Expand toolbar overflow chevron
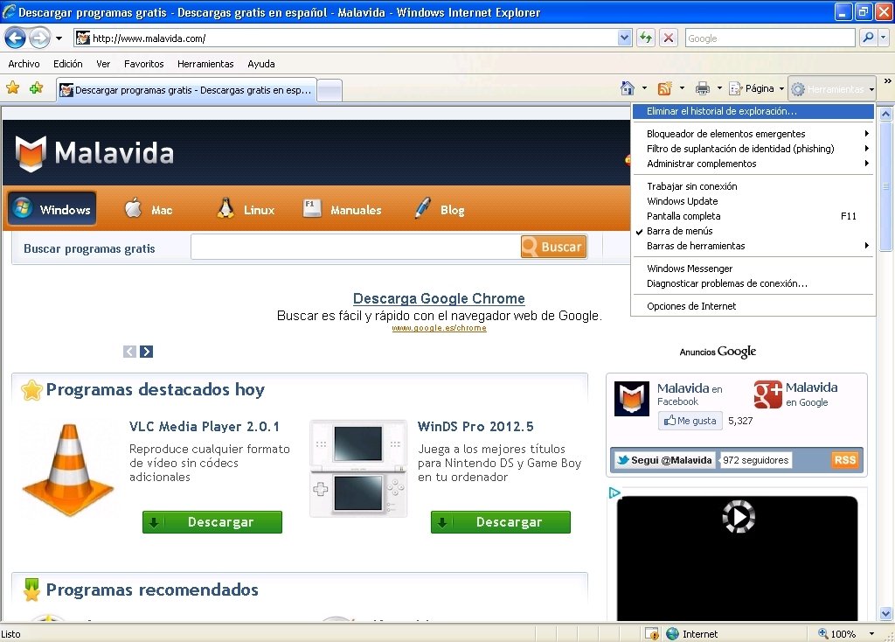Viewport: 895px width, 642px height. 888,81
